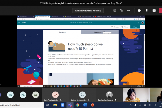
Task: Select Žeimantė Lopetaitė participant tile
Action: click(x=82, y=95)
